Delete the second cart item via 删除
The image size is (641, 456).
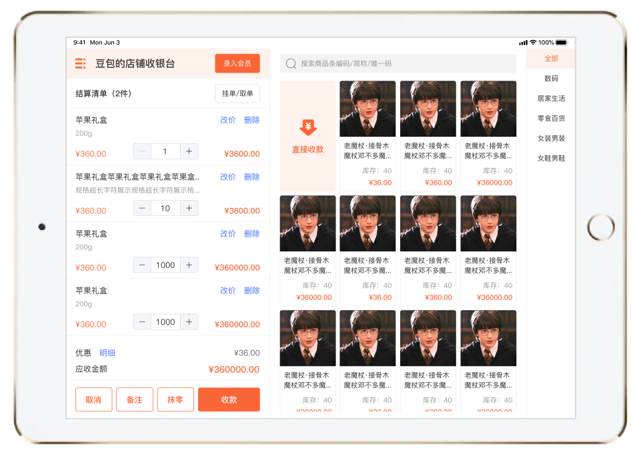[251, 177]
